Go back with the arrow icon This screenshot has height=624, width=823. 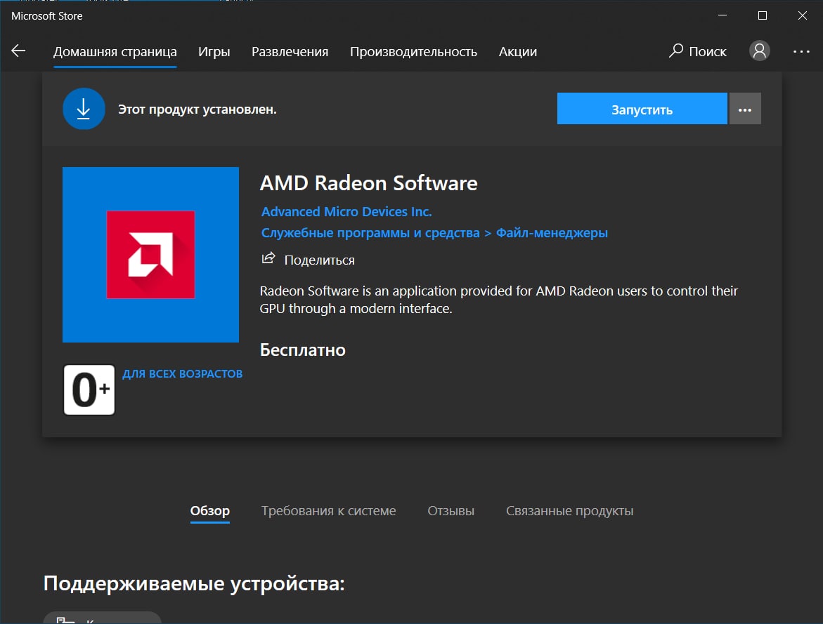click(18, 51)
